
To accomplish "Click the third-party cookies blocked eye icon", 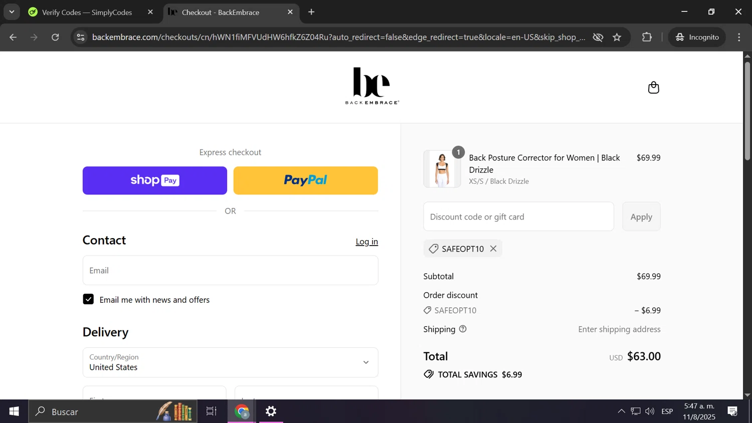I will coord(598,37).
